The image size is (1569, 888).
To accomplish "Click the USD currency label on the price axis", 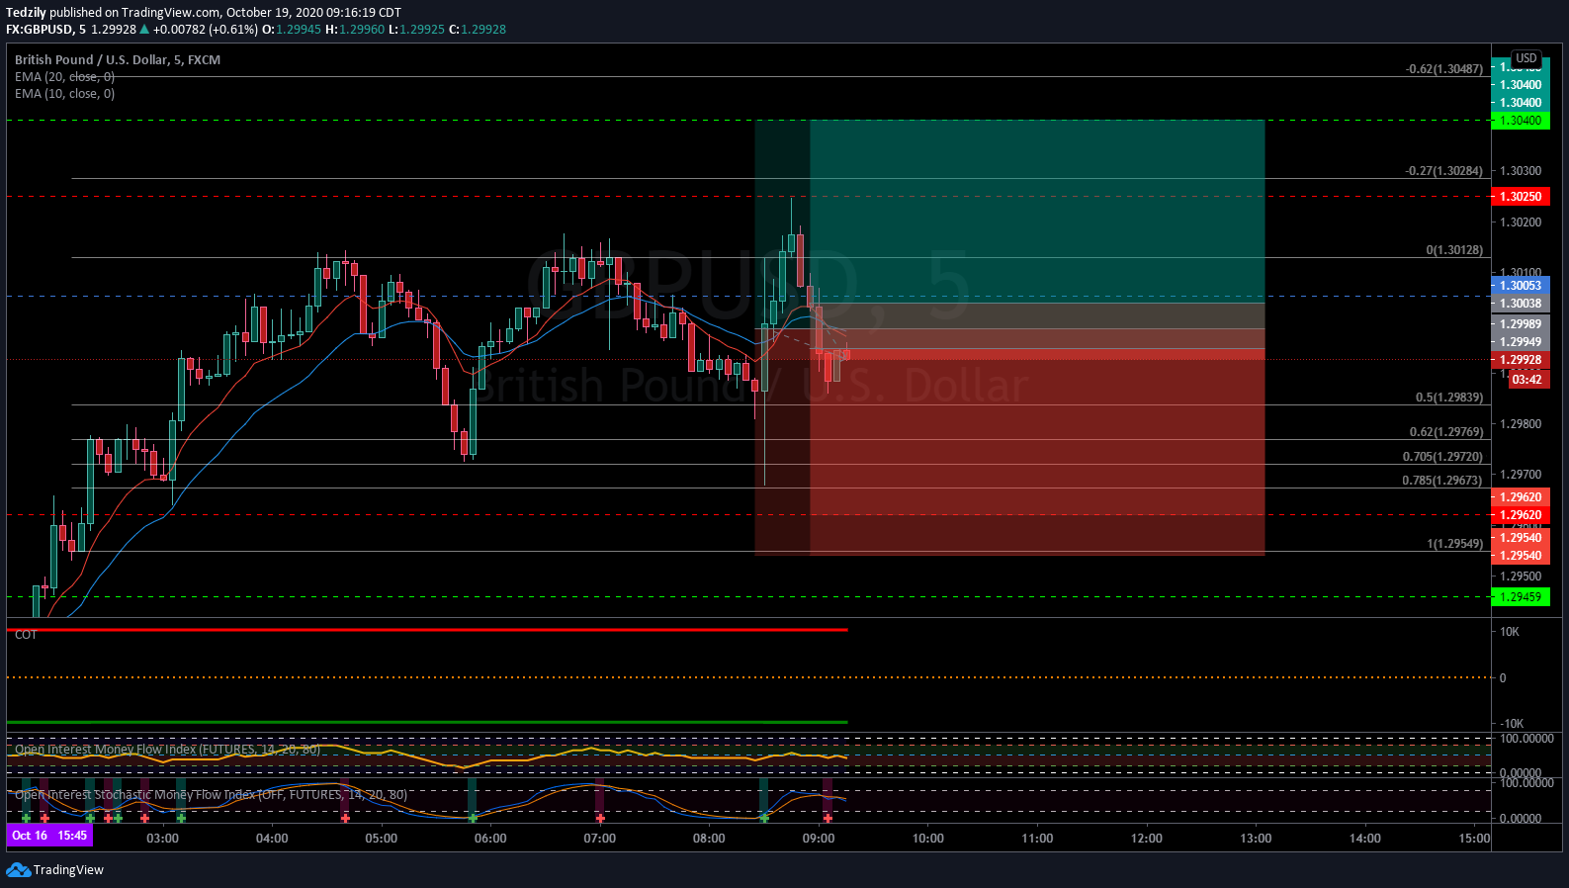I will tap(1526, 58).
